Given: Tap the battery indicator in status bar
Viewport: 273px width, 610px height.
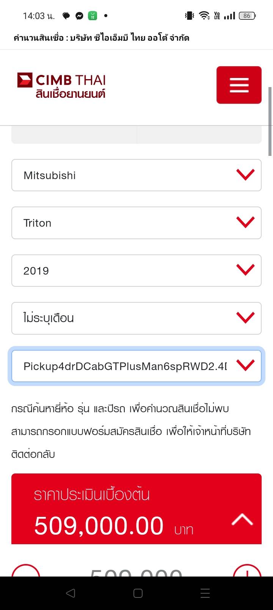Looking at the screenshot, I should click(247, 16).
